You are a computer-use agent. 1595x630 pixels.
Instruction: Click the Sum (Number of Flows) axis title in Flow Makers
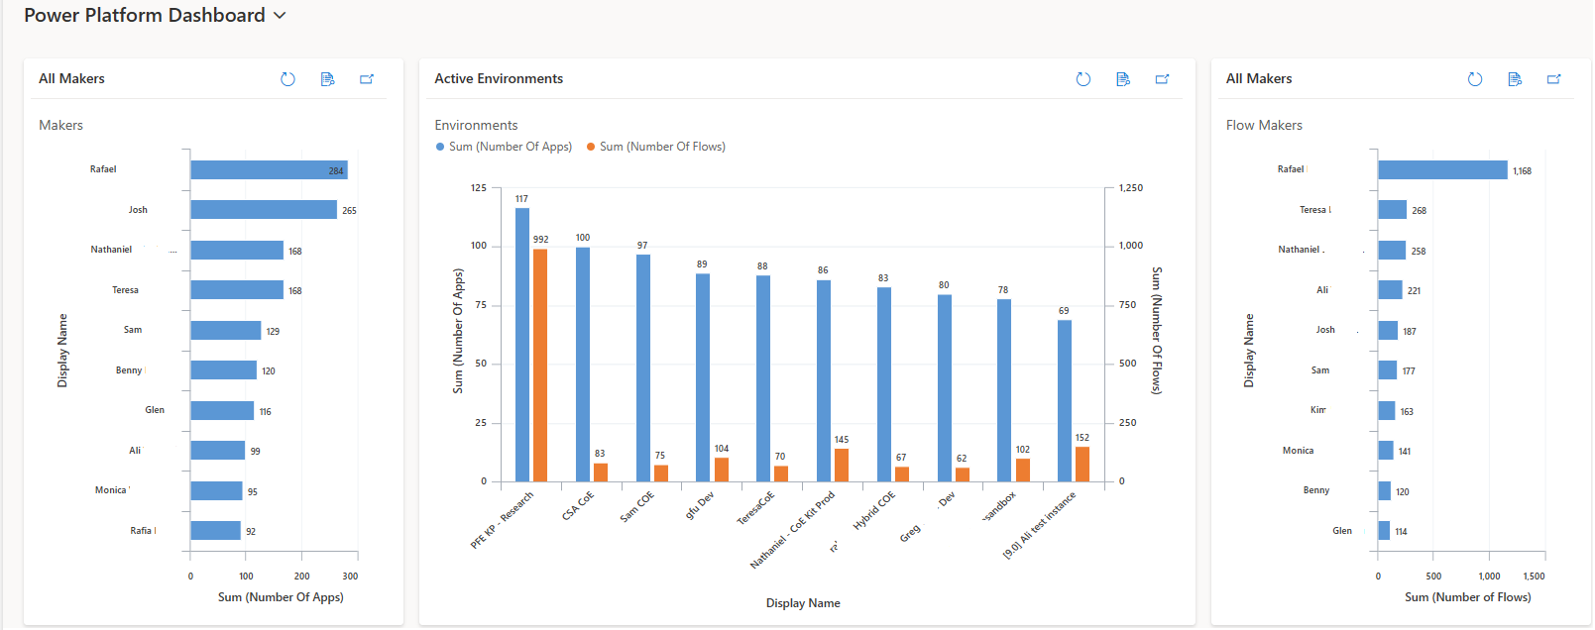point(1467,597)
